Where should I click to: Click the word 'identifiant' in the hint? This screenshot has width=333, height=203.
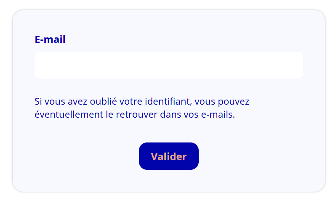click(168, 101)
